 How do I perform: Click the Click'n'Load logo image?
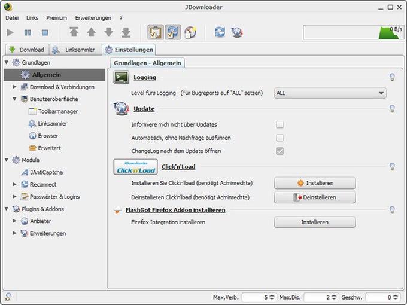135,167
